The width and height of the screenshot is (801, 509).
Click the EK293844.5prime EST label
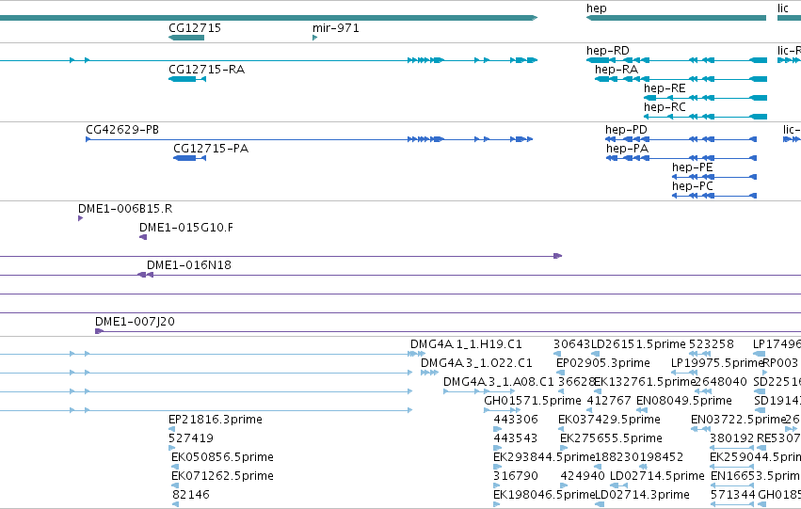coord(544,457)
